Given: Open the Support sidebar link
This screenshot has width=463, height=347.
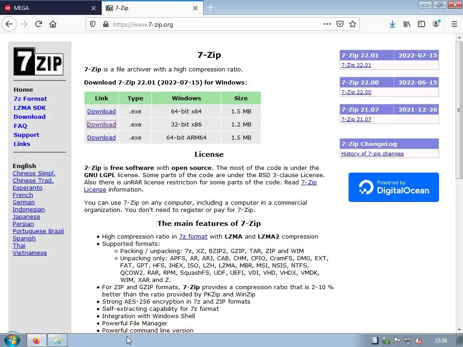Looking at the screenshot, I should click(26, 135).
